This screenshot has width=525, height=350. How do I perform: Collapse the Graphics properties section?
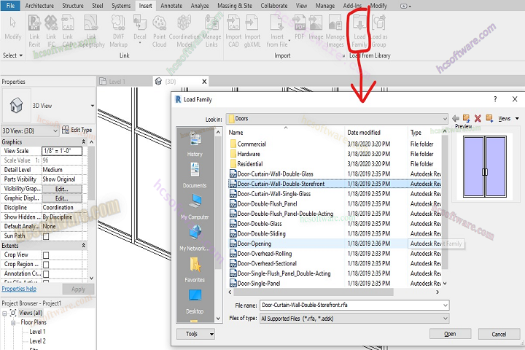pos(84,141)
